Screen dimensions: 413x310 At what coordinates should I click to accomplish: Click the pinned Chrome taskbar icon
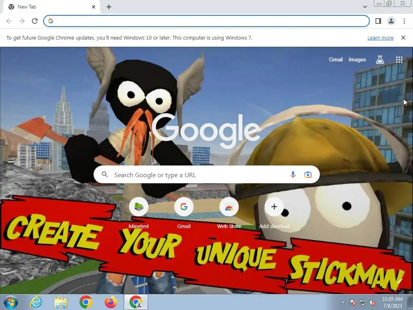pos(86,302)
